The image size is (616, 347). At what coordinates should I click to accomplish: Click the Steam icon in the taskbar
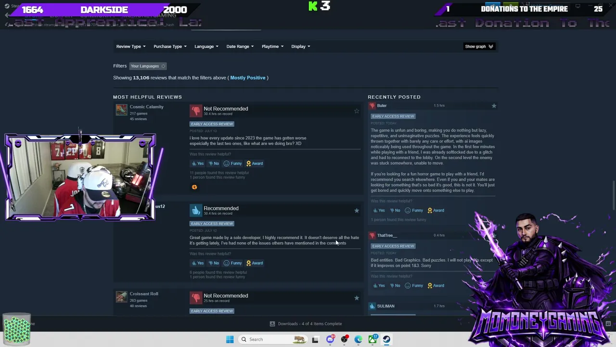point(386,339)
